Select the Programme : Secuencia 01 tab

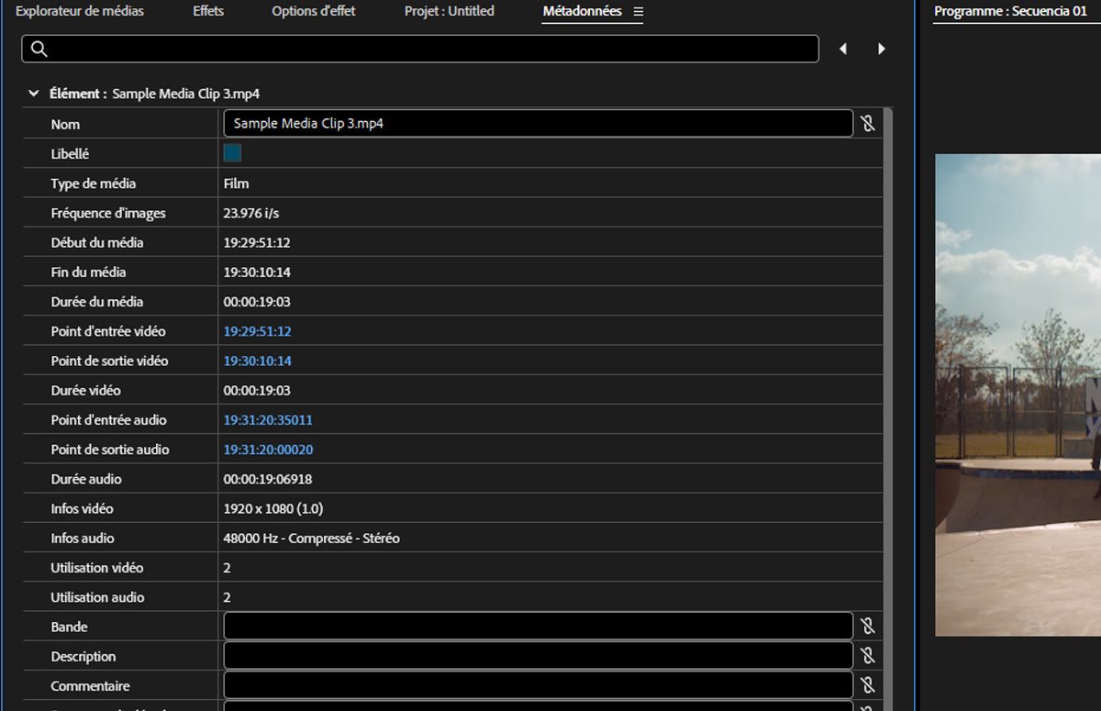pyautogui.click(x=1010, y=12)
